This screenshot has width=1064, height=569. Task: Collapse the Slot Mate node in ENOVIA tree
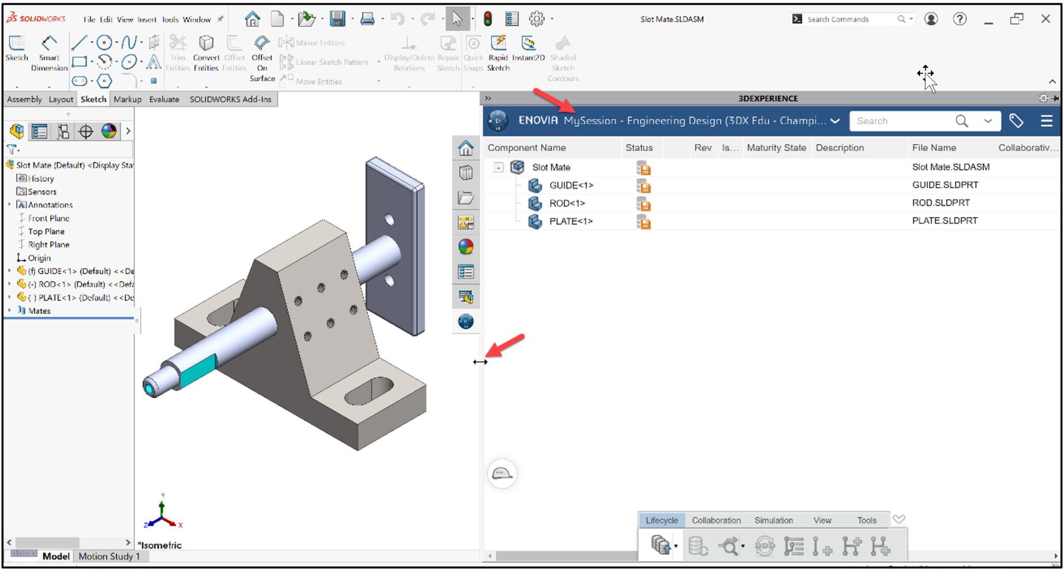coord(499,167)
